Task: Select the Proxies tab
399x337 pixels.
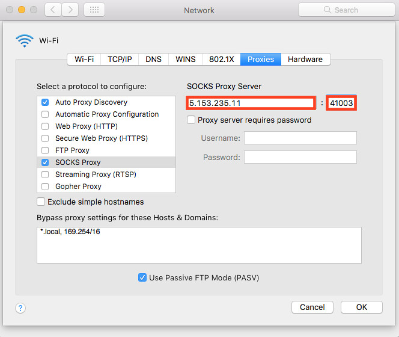Action: [261, 59]
